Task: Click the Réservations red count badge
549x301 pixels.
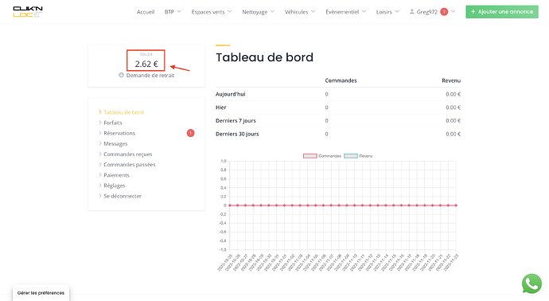Action: click(190, 133)
